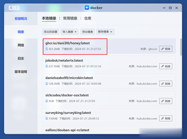Click download time 2024-07-31 07:31:16

(x=88, y=66)
